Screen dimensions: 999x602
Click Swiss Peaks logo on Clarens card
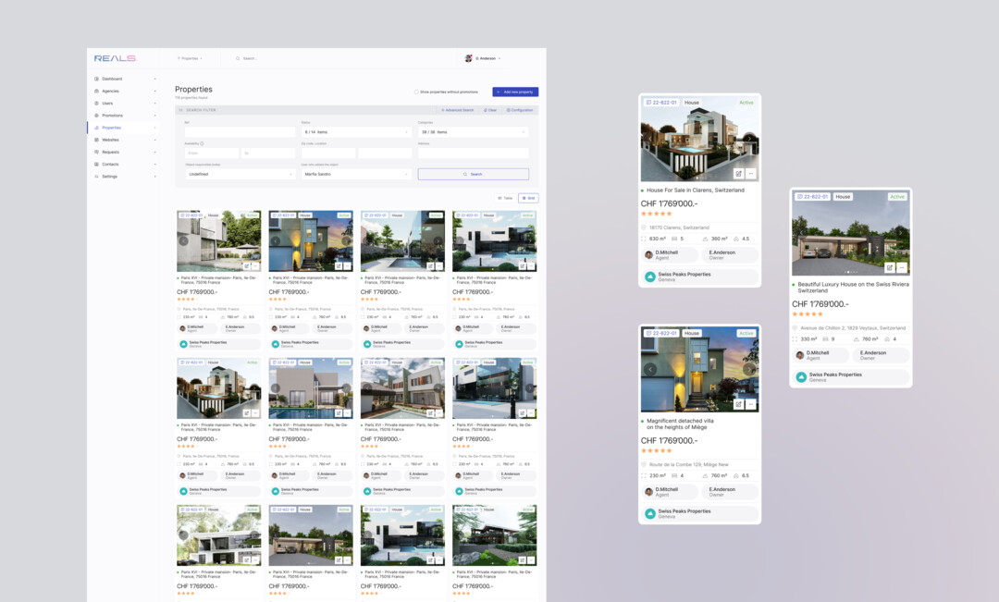(650, 276)
